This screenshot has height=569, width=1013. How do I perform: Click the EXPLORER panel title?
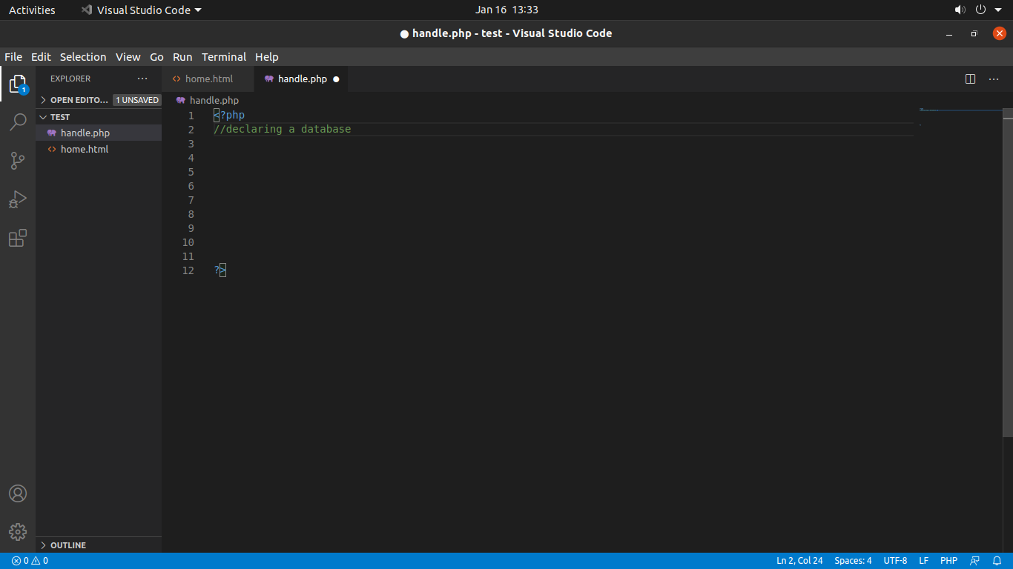click(x=70, y=79)
